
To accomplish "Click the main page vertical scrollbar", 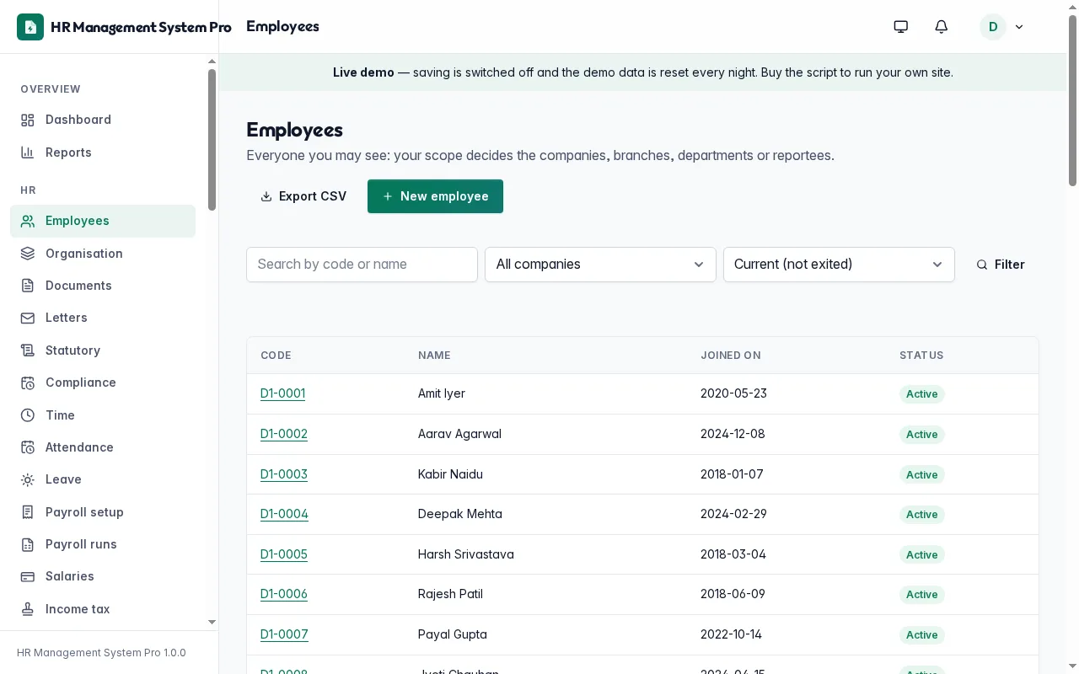I will point(1072,101).
